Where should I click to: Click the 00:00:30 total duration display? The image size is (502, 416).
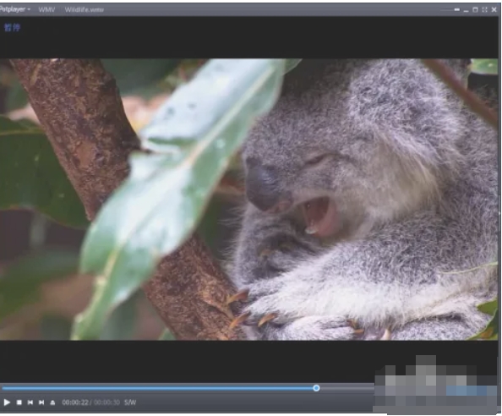click(x=107, y=402)
